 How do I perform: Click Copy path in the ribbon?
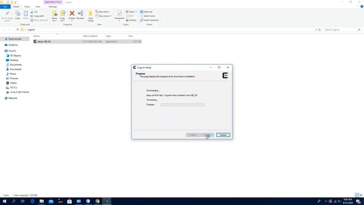[x=37, y=16]
